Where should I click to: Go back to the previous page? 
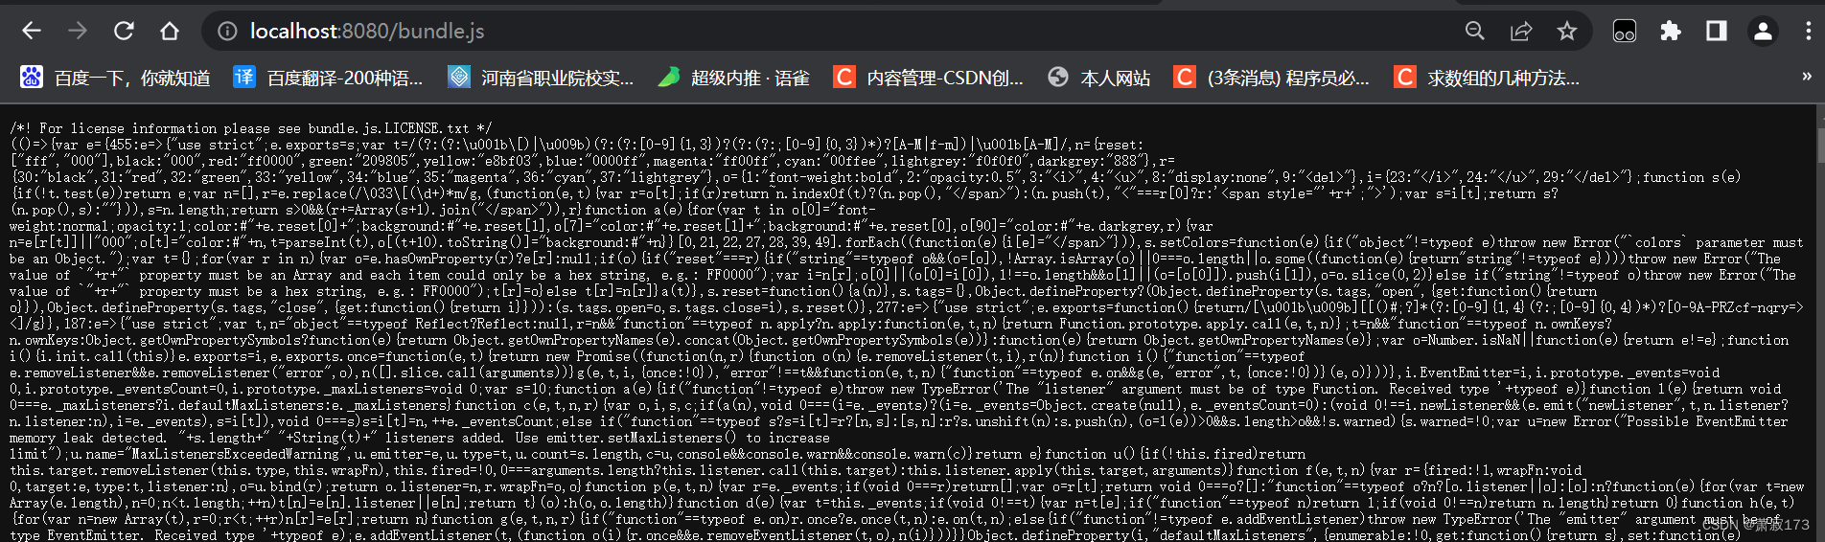click(x=32, y=31)
